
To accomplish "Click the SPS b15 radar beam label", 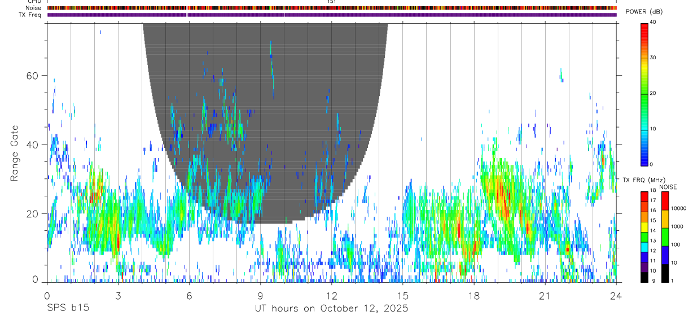I will coord(67,308).
